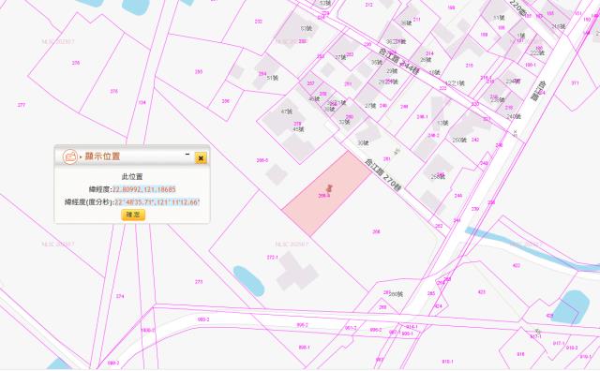Click parcel number 274 on the map

[120, 296]
